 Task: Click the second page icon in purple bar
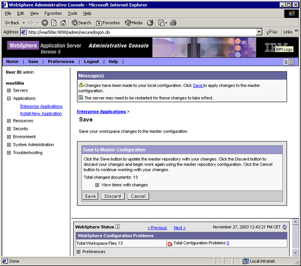point(291,62)
